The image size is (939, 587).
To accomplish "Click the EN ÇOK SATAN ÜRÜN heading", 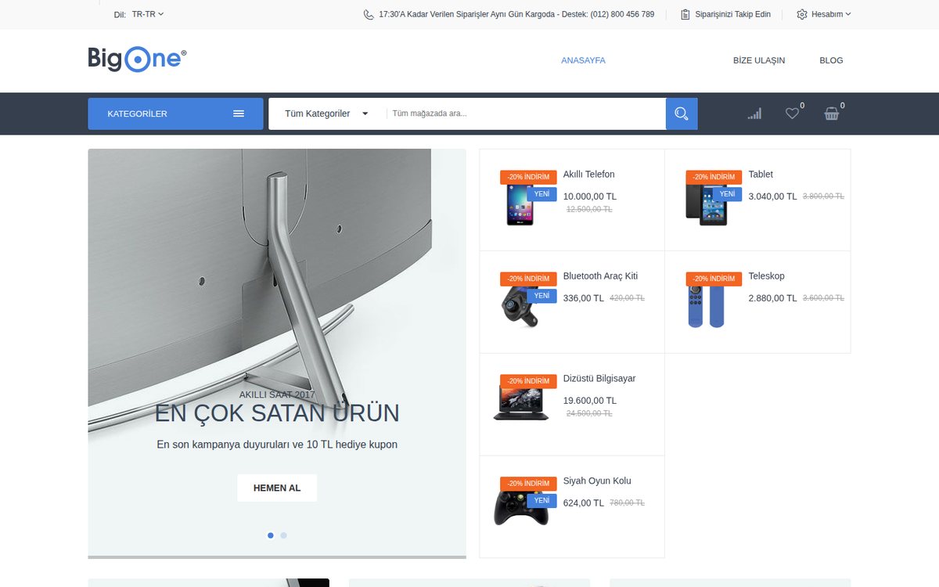I will 277,412.
